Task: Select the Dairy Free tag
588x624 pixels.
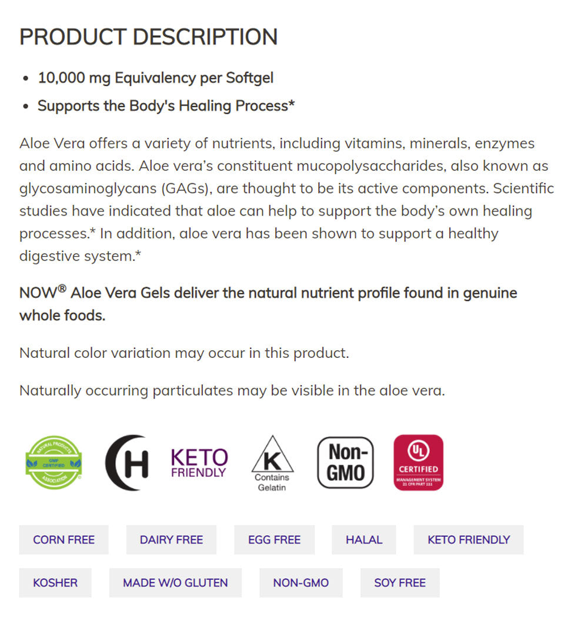Action: (x=171, y=540)
